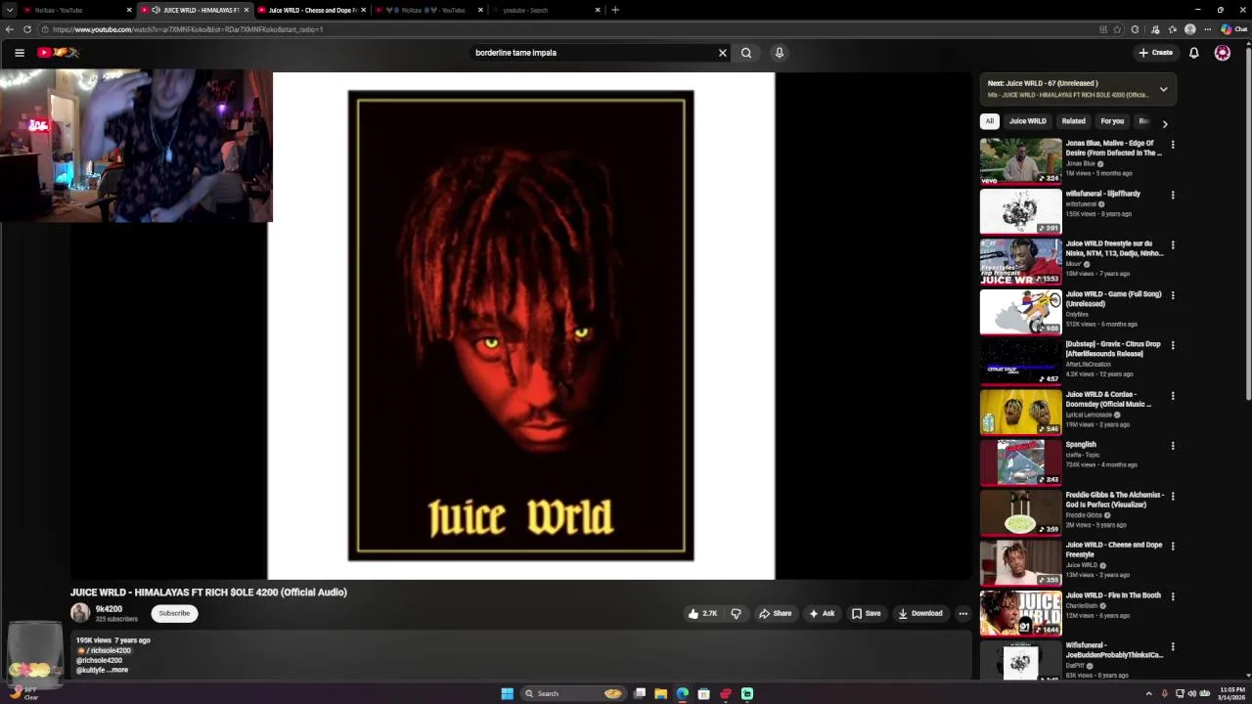Start voice search with microphone icon

[x=780, y=53]
